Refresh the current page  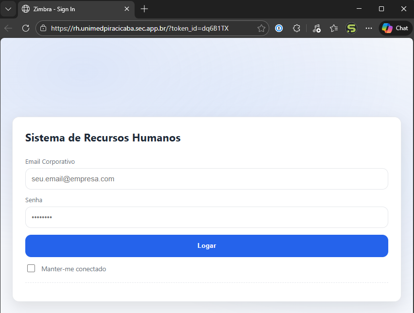tap(26, 28)
